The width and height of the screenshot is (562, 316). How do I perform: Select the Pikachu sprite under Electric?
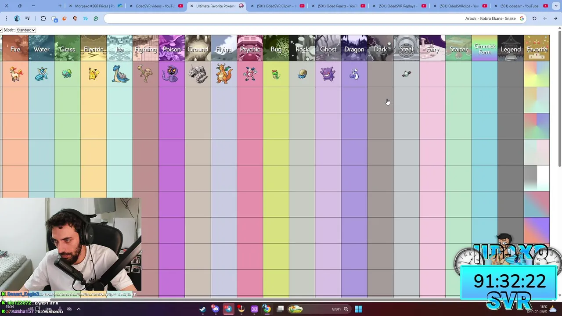93,74
